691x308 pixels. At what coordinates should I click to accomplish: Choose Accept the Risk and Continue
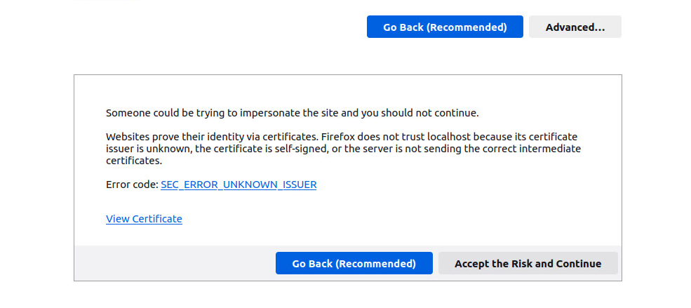click(x=528, y=264)
